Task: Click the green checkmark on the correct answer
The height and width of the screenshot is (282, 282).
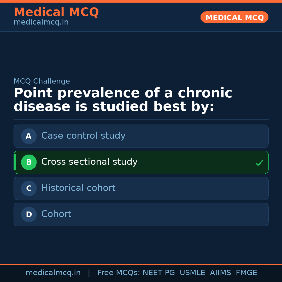Action: 259,162
